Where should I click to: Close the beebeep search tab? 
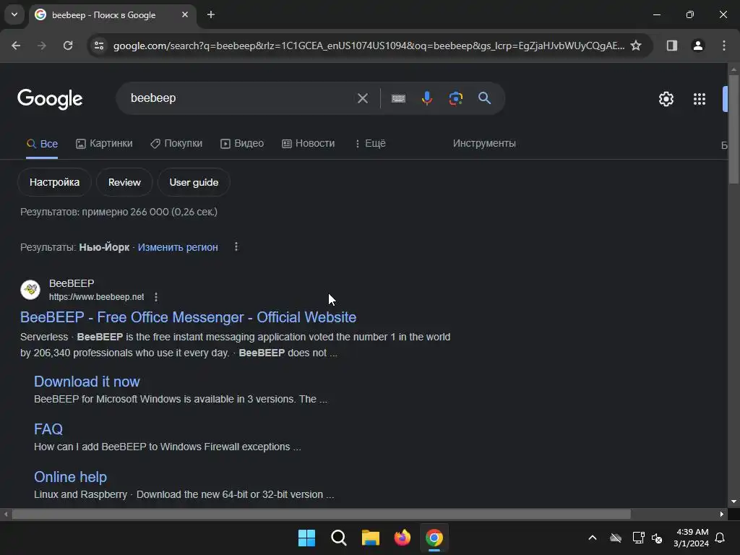[185, 14]
